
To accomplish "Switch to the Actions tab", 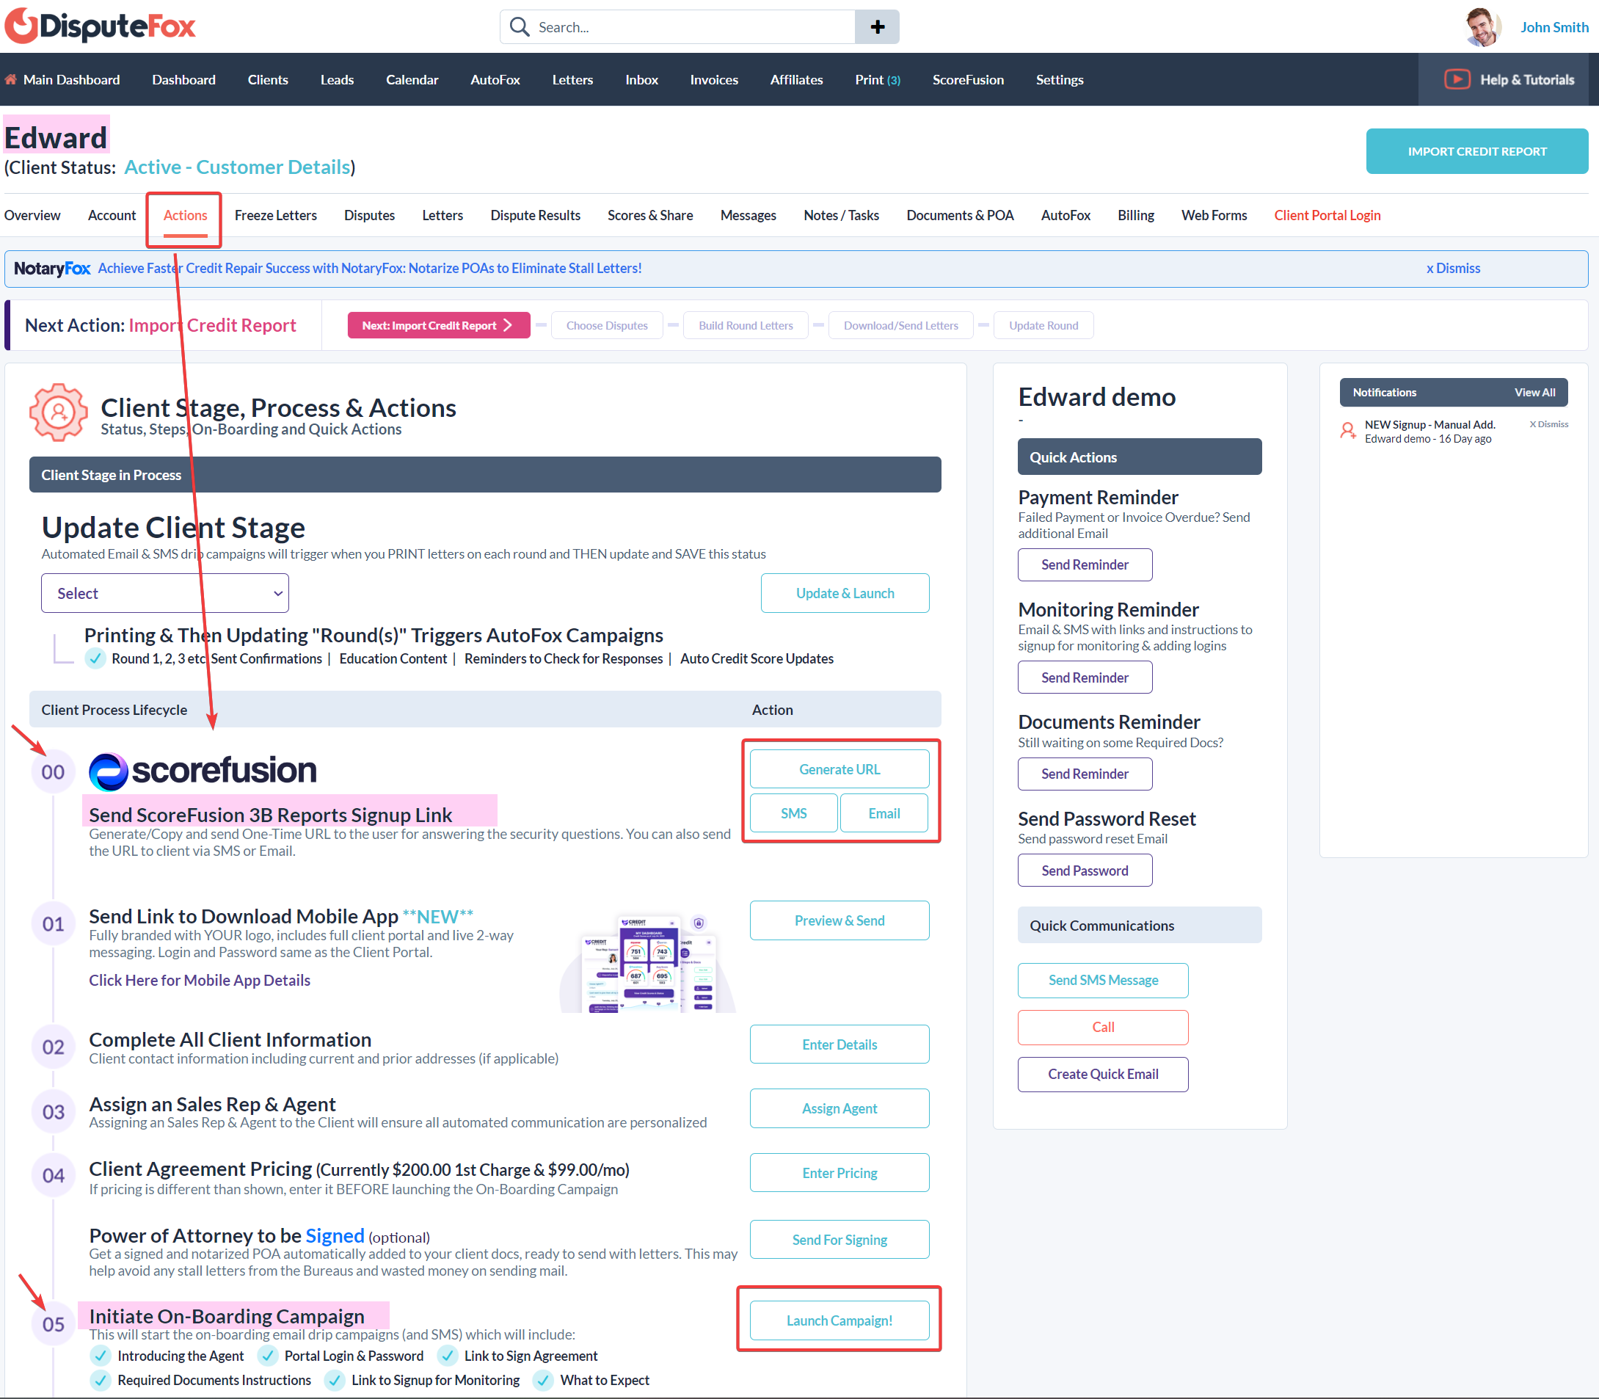I will click(185, 216).
